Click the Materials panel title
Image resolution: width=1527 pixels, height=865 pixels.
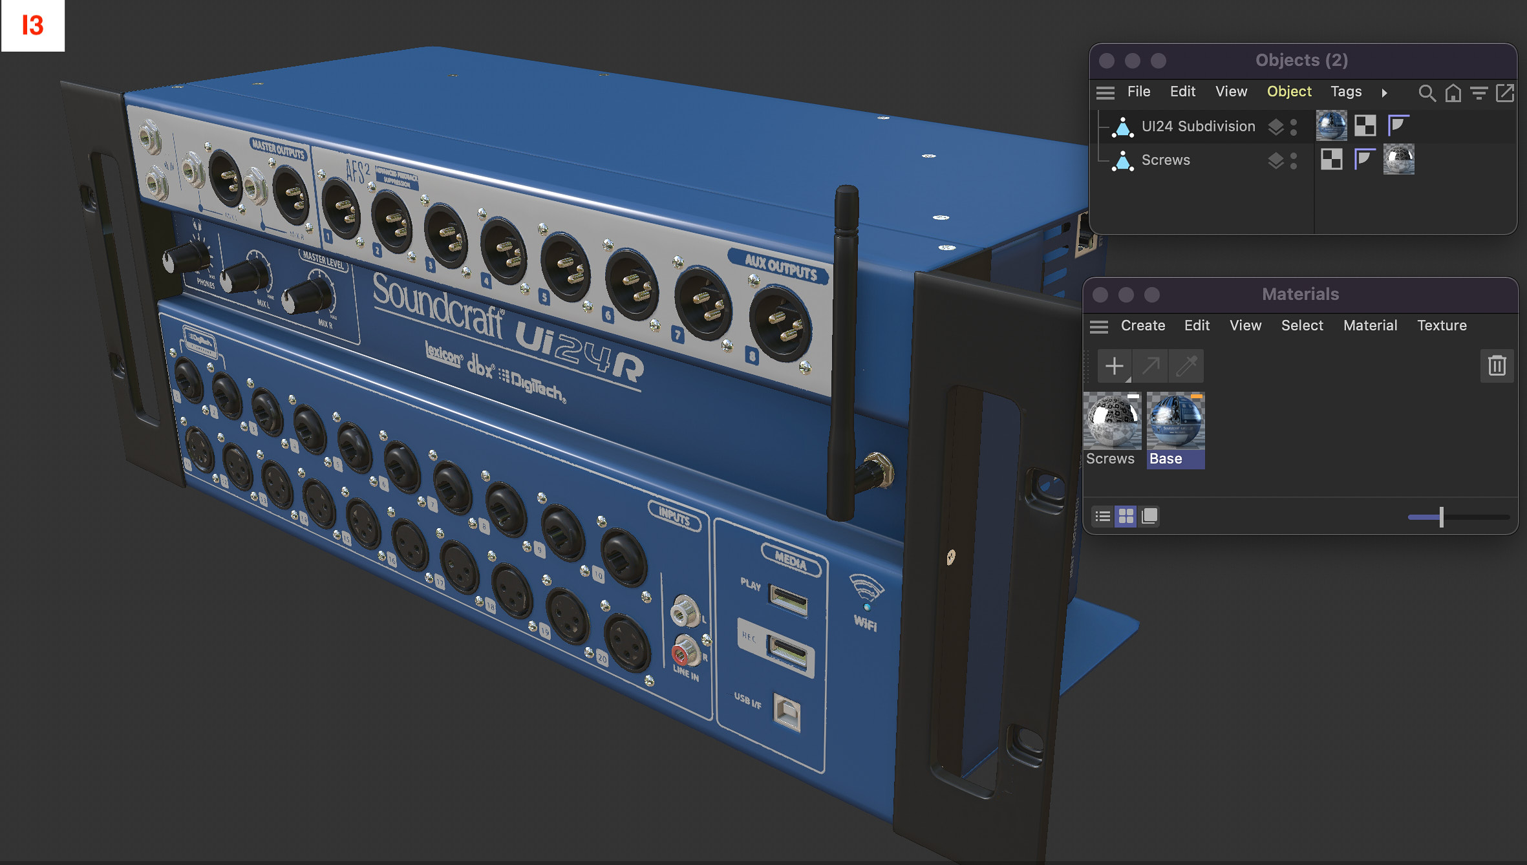point(1301,294)
